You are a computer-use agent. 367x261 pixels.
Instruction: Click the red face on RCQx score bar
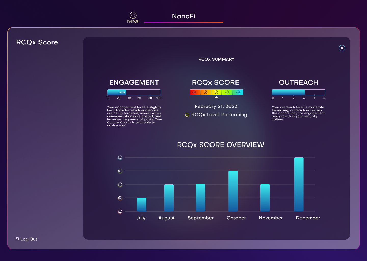[x=194, y=92]
